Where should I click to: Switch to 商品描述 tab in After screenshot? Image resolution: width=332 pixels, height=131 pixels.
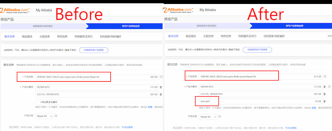(191, 36)
